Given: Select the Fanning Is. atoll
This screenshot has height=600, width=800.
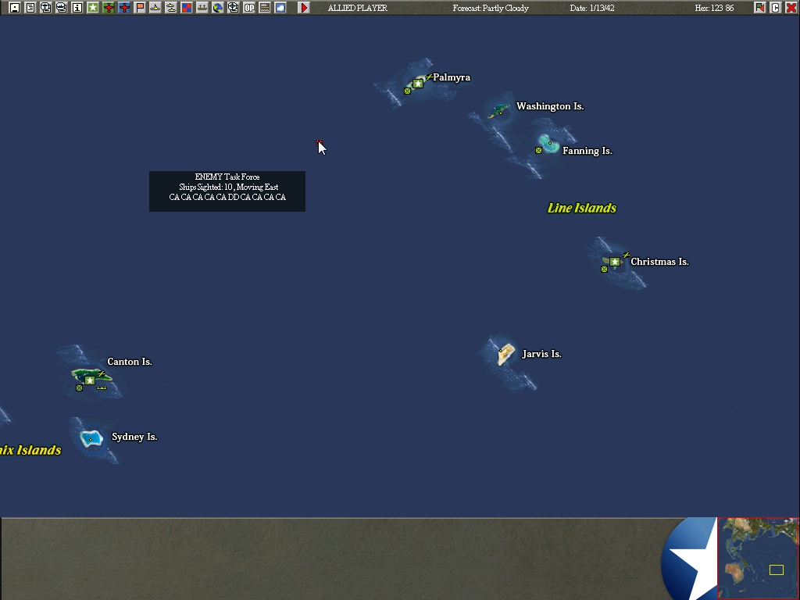Looking at the screenshot, I should (x=549, y=144).
